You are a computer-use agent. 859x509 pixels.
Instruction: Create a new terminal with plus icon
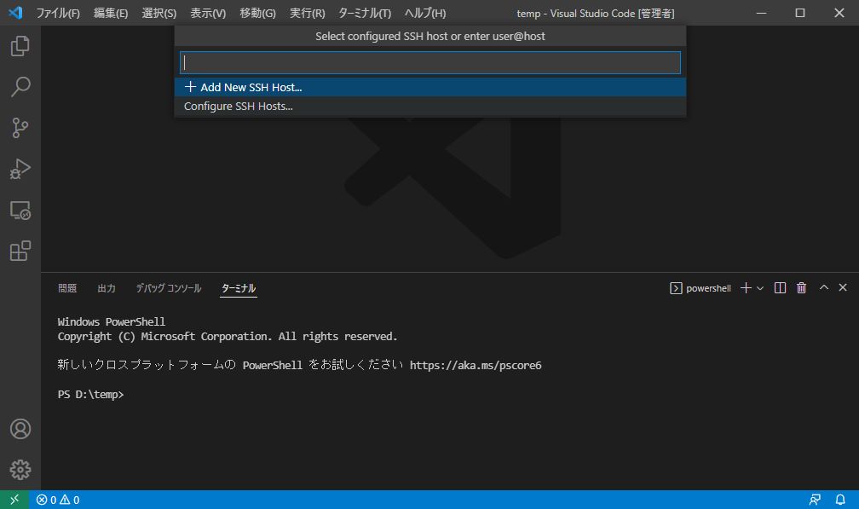[x=745, y=288]
